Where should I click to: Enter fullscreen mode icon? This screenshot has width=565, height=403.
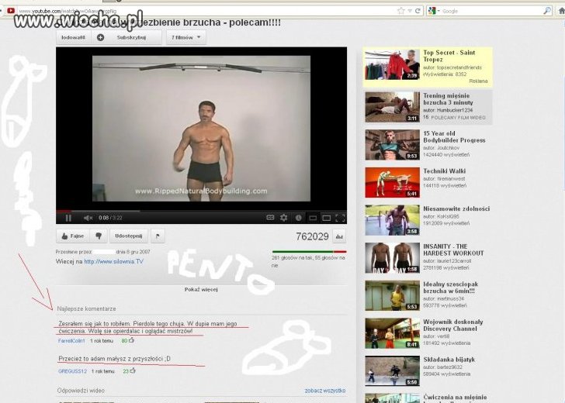click(340, 218)
